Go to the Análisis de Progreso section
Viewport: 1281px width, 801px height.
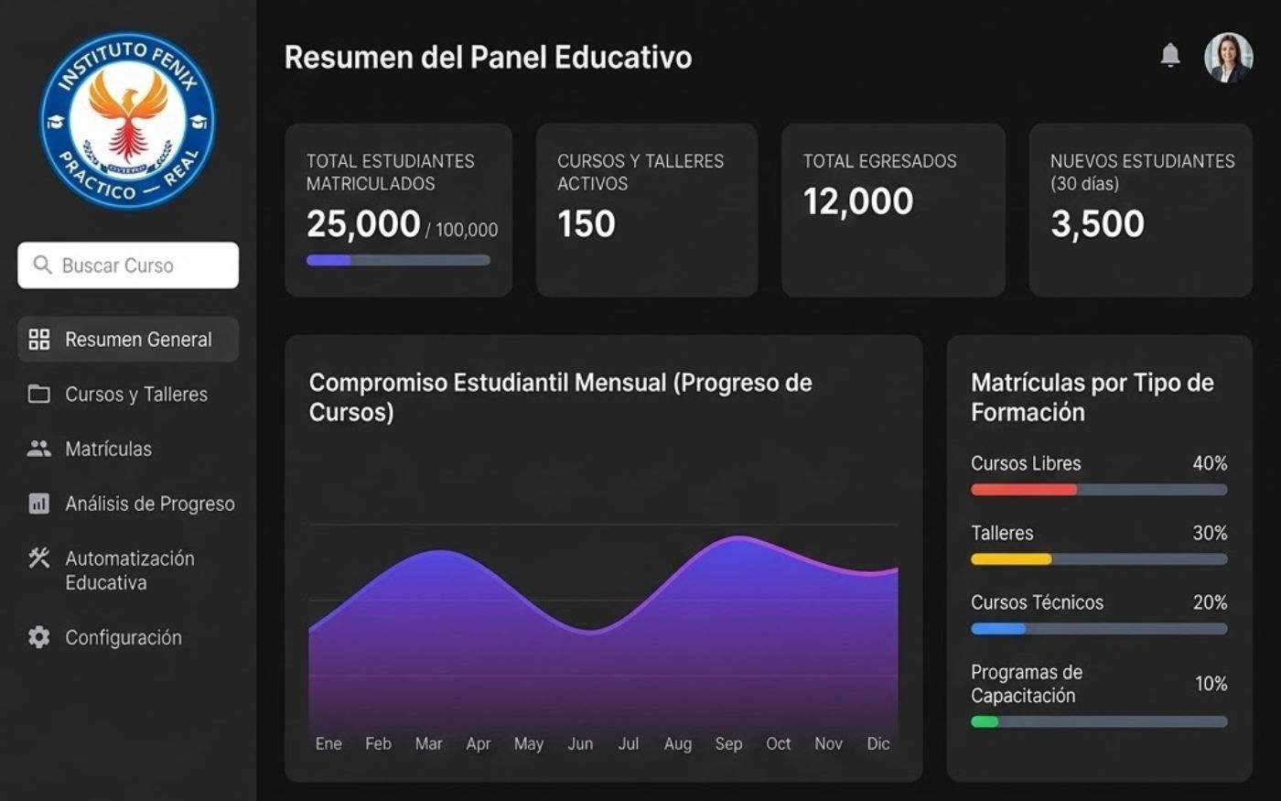[x=128, y=503]
